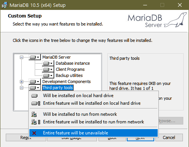The height and width of the screenshot is (147, 189).
Task: Click the Third party tools description heading
Action: tap(124, 58)
